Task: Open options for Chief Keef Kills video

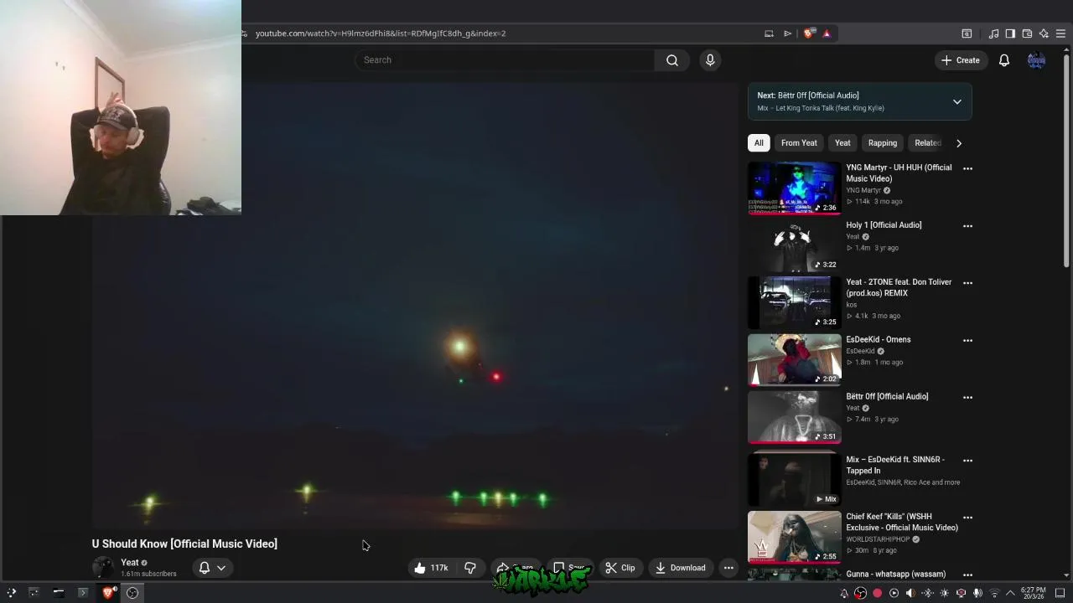Action: pos(968,518)
